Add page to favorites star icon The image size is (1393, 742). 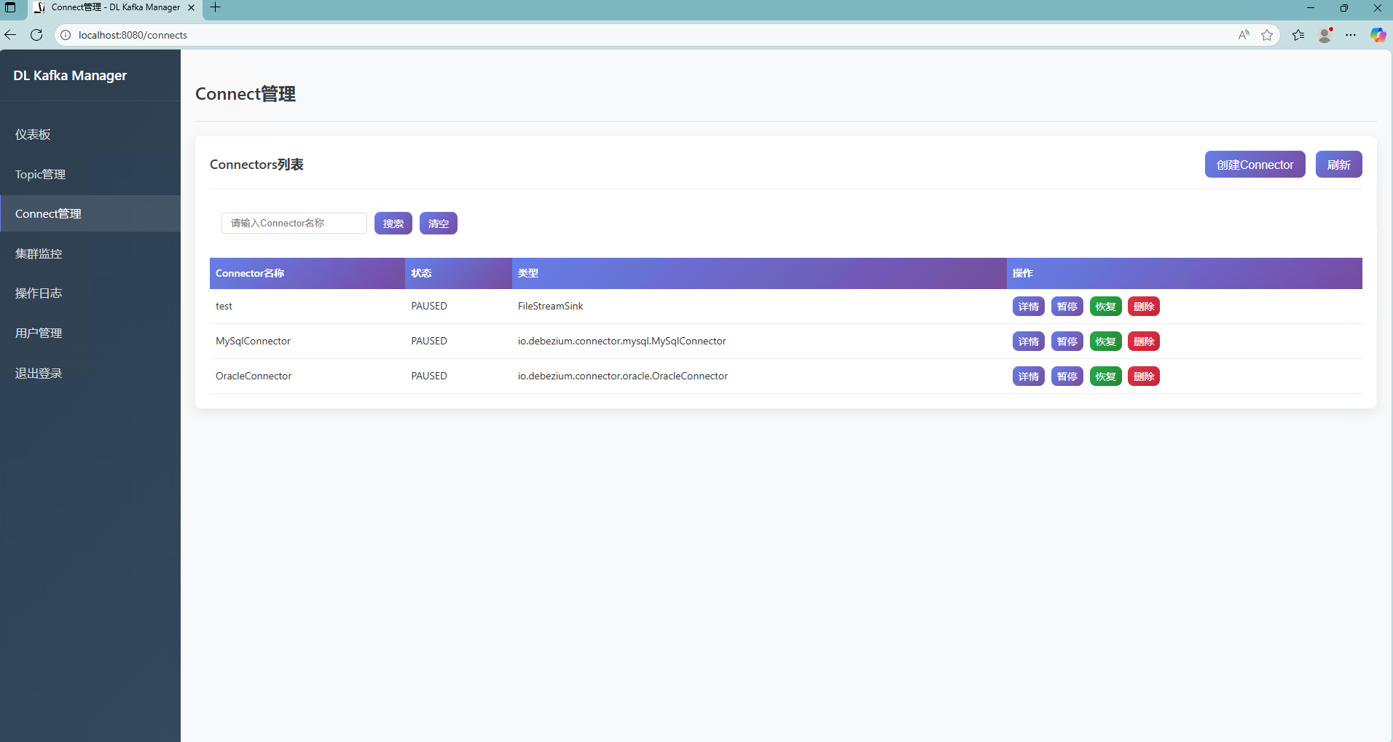point(1267,35)
